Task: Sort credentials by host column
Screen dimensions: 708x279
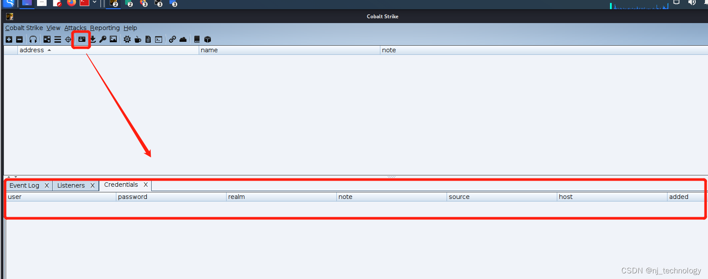Action: [612, 197]
